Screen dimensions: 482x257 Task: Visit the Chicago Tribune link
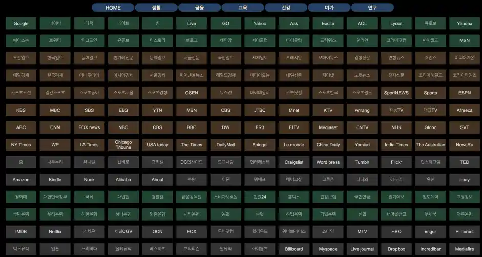(123, 145)
